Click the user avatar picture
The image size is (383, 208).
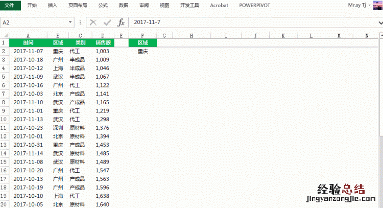pos(377,5)
